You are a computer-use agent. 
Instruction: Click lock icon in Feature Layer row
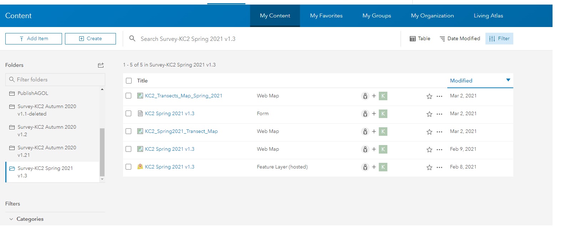(365, 167)
